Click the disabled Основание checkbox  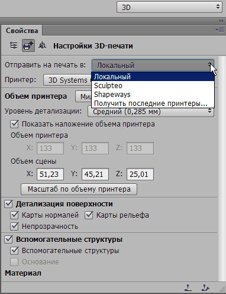click(14, 262)
